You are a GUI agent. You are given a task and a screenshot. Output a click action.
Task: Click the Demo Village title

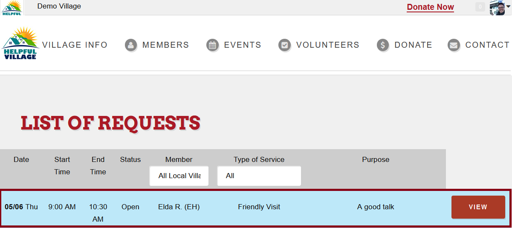(59, 6)
